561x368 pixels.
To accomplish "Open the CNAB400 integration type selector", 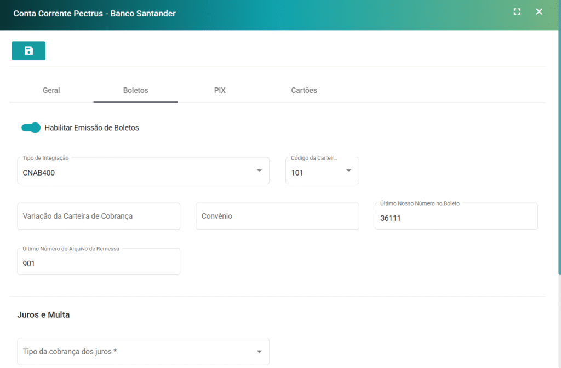I will 137,172.
